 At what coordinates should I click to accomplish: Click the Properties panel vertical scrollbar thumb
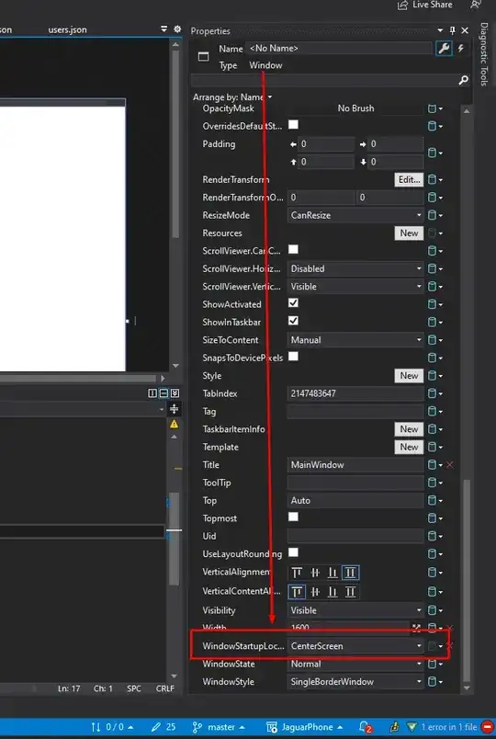467,580
